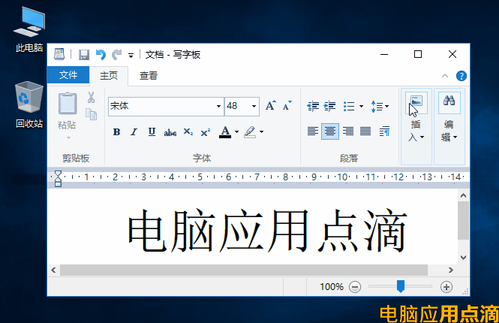This screenshot has width=499, height=323.
Task: Toggle bold formatting
Action: point(116,132)
